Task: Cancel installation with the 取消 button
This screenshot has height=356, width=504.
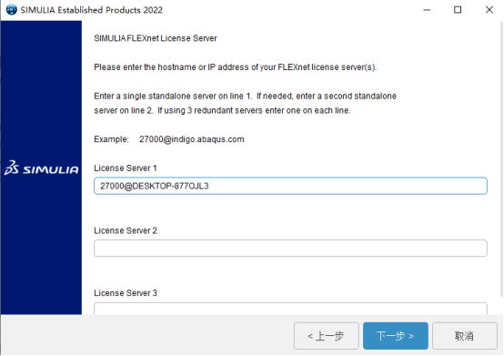Action: [x=465, y=336]
